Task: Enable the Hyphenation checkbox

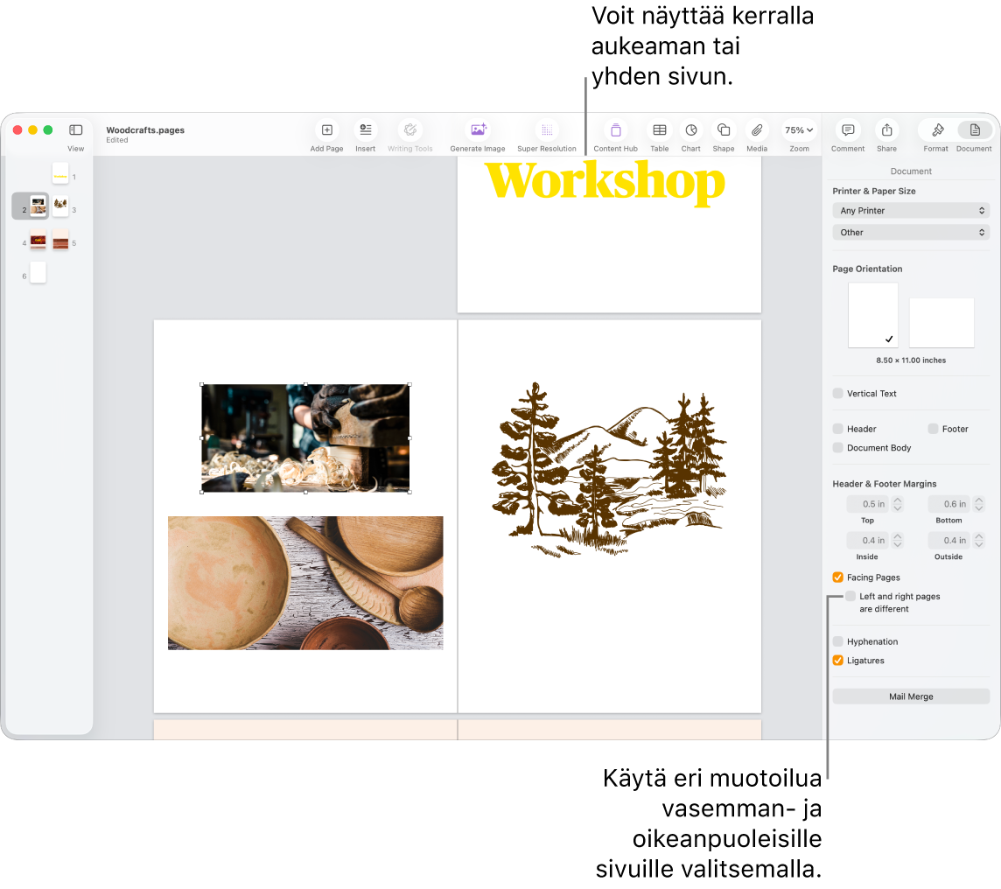Action: tap(838, 641)
